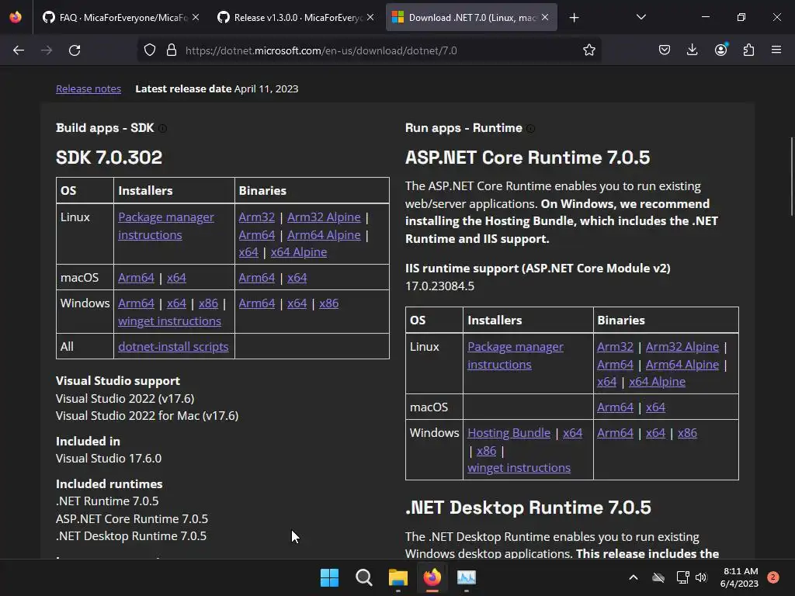
Task: Download SDK Windows x64 installer
Action: tap(176, 303)
